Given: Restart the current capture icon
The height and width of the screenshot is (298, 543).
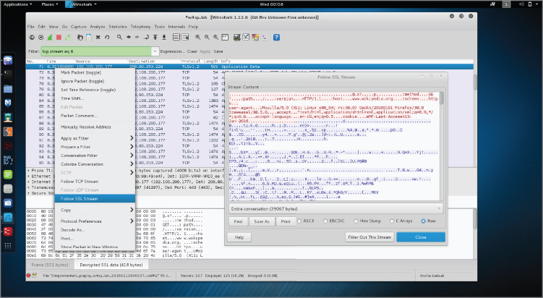Looking at the screenshot, I should click(x=68, y=38).
